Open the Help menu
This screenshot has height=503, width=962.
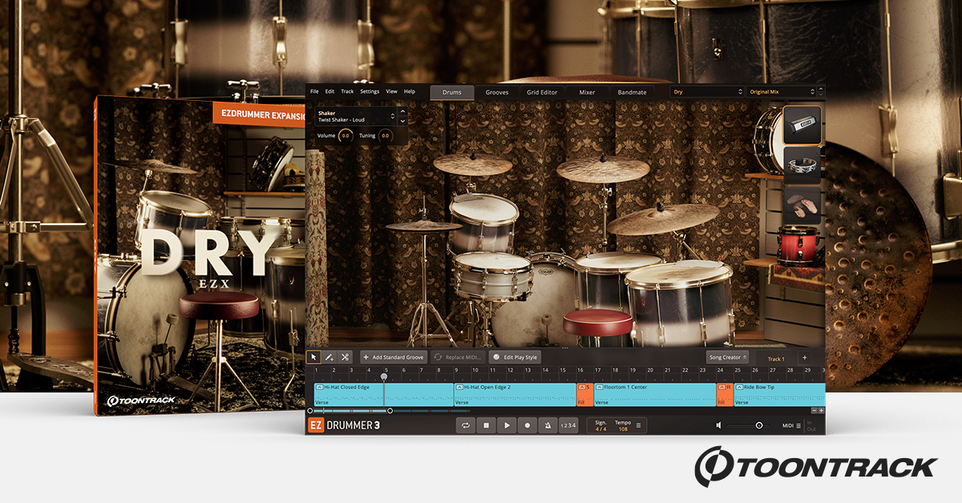410,92
